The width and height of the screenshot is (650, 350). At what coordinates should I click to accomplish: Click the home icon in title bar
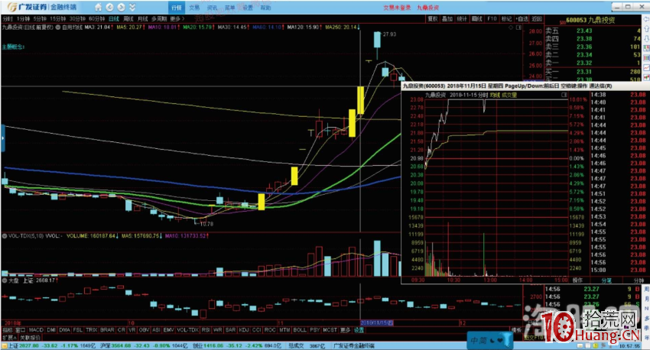tap(98, 7)
